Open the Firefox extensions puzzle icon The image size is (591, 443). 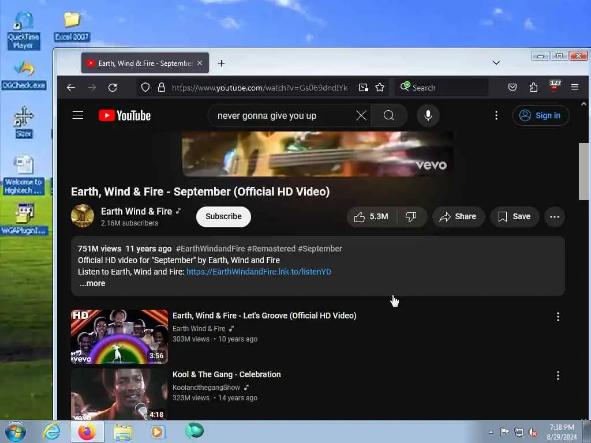(533, 88)
